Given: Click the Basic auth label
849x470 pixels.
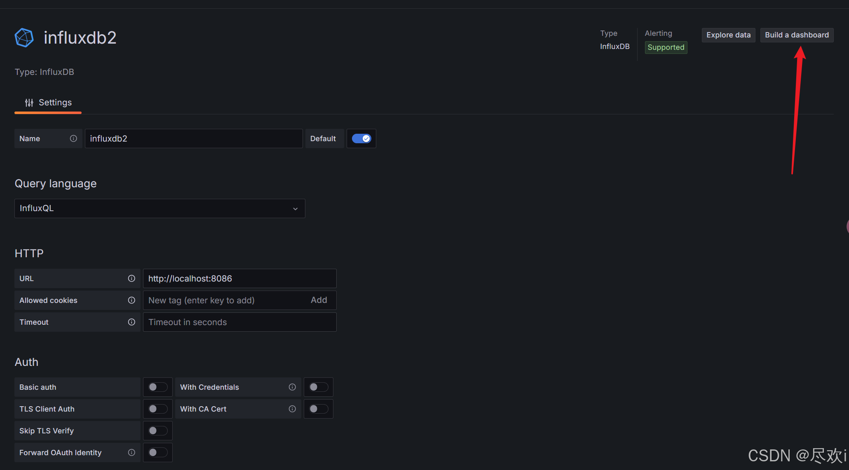Looking at the screenshot, I should (x=38, y=387).
